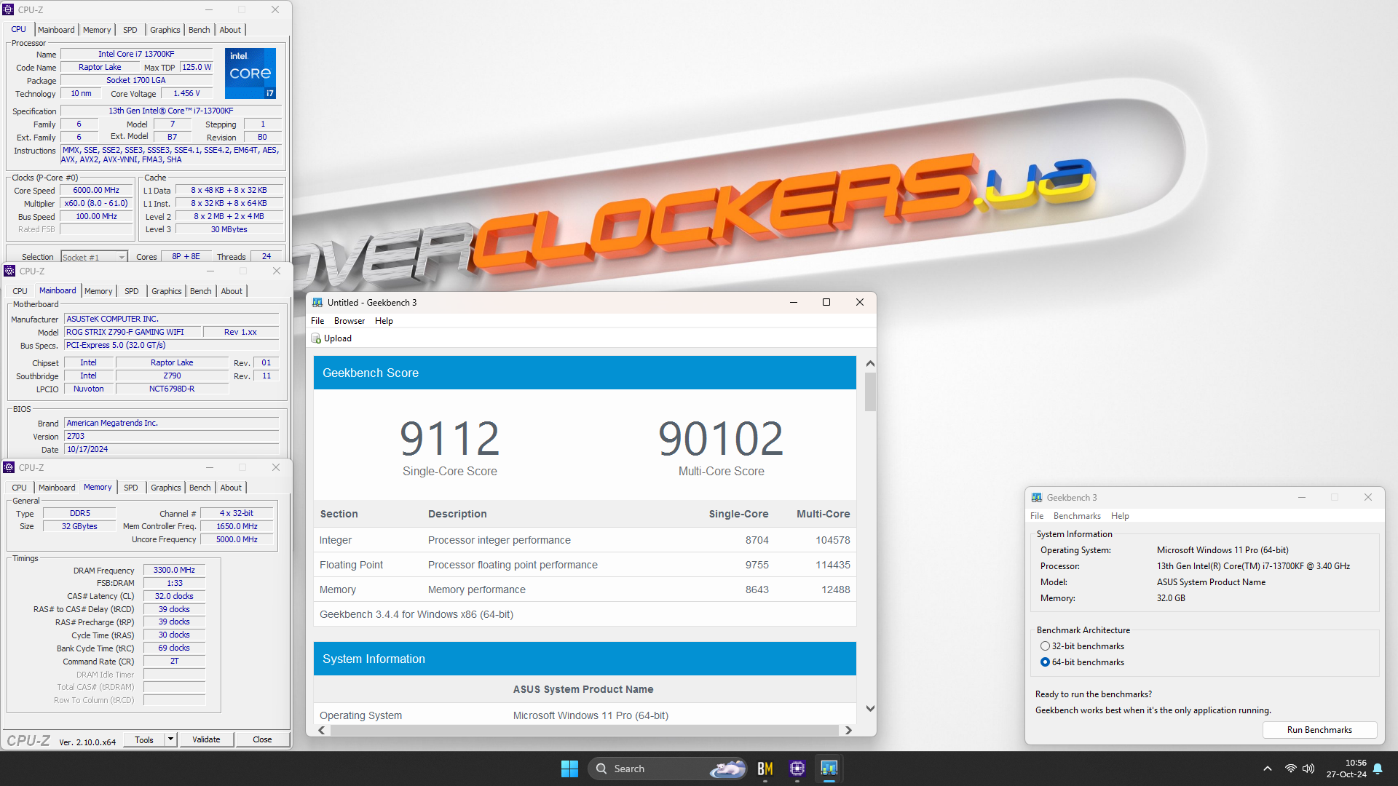Click the CPU-Z Memory window title icon

click(x=9, y=467)
